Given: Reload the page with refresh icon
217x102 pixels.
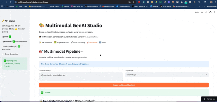Looking at the screenshot, I should (11, 2).
